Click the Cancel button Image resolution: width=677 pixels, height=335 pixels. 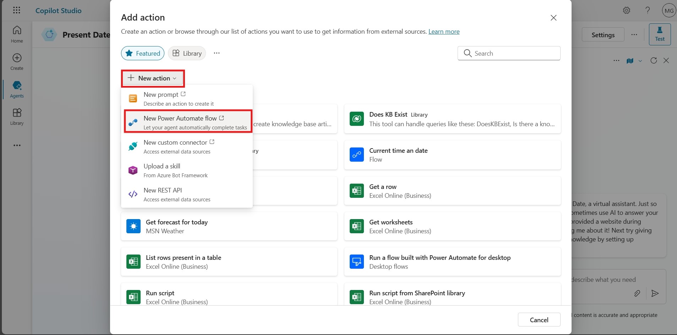click(539, 320)
